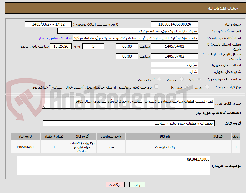The height and width of the screenshot is (193, 246).
Task: Click the buyer notes textarea with 09184373083
Action: point(113,166)
